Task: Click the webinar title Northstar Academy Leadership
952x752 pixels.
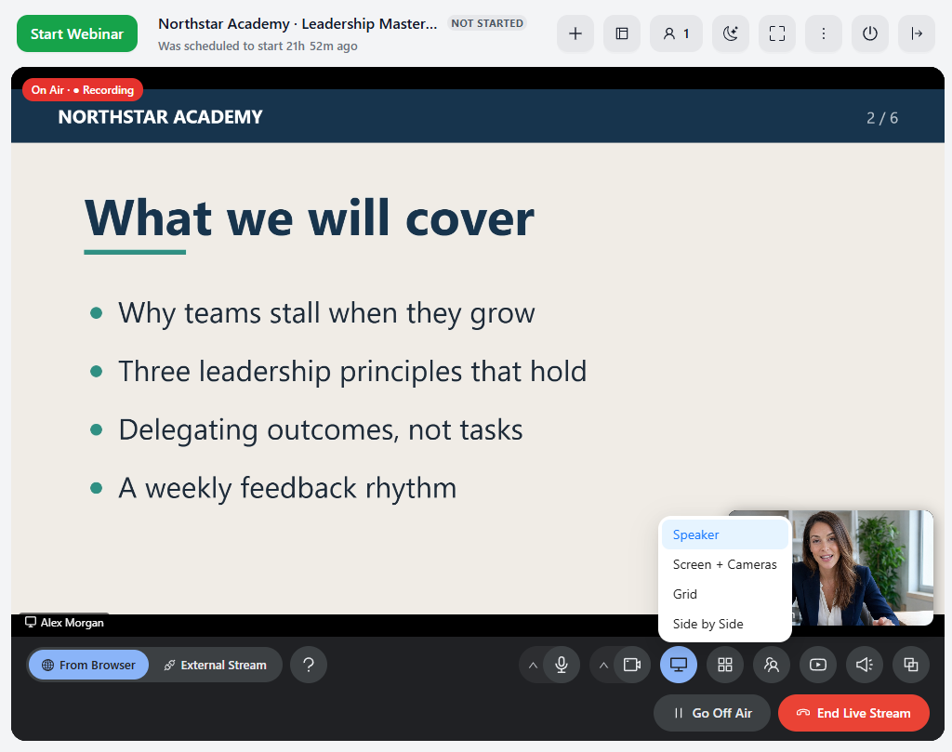Action: [x=297, y=23]
